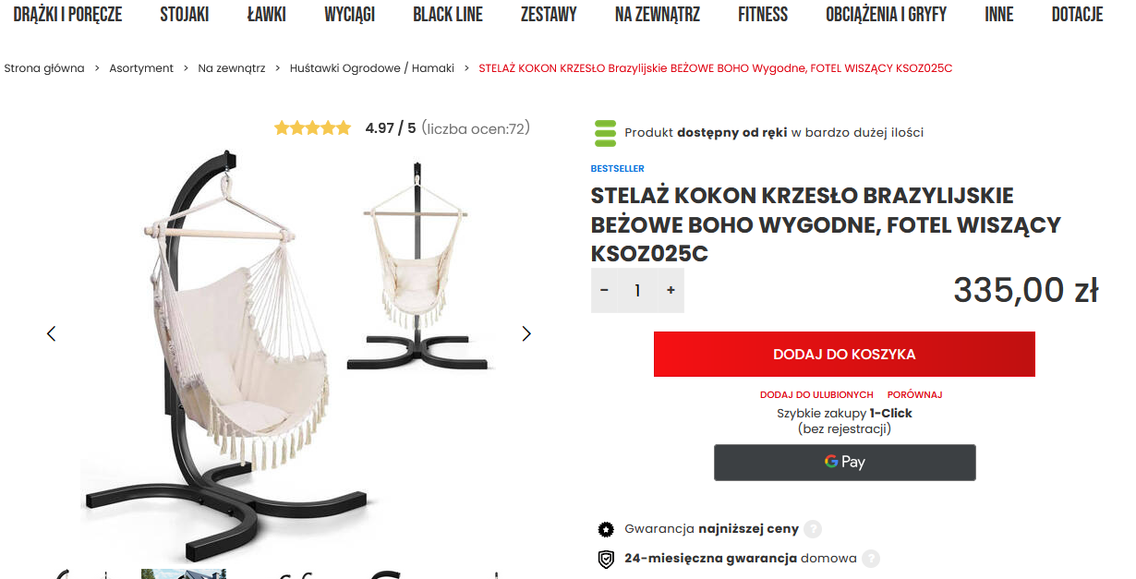The width and height of the screenshot is (1136, 579).
Task: Click the green availability status icon
Action: tap(605, 133)
